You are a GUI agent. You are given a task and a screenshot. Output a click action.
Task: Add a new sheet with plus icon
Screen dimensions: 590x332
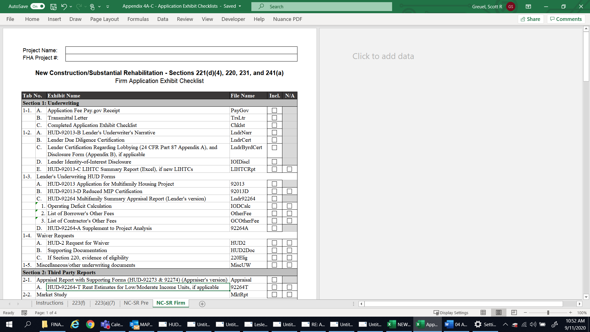202,304
